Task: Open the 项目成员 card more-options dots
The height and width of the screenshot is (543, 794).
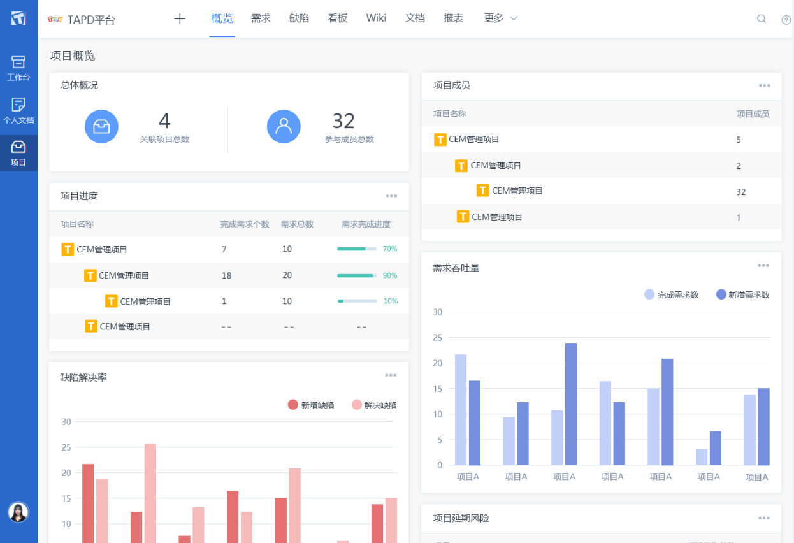Action: tap(764, 85)
